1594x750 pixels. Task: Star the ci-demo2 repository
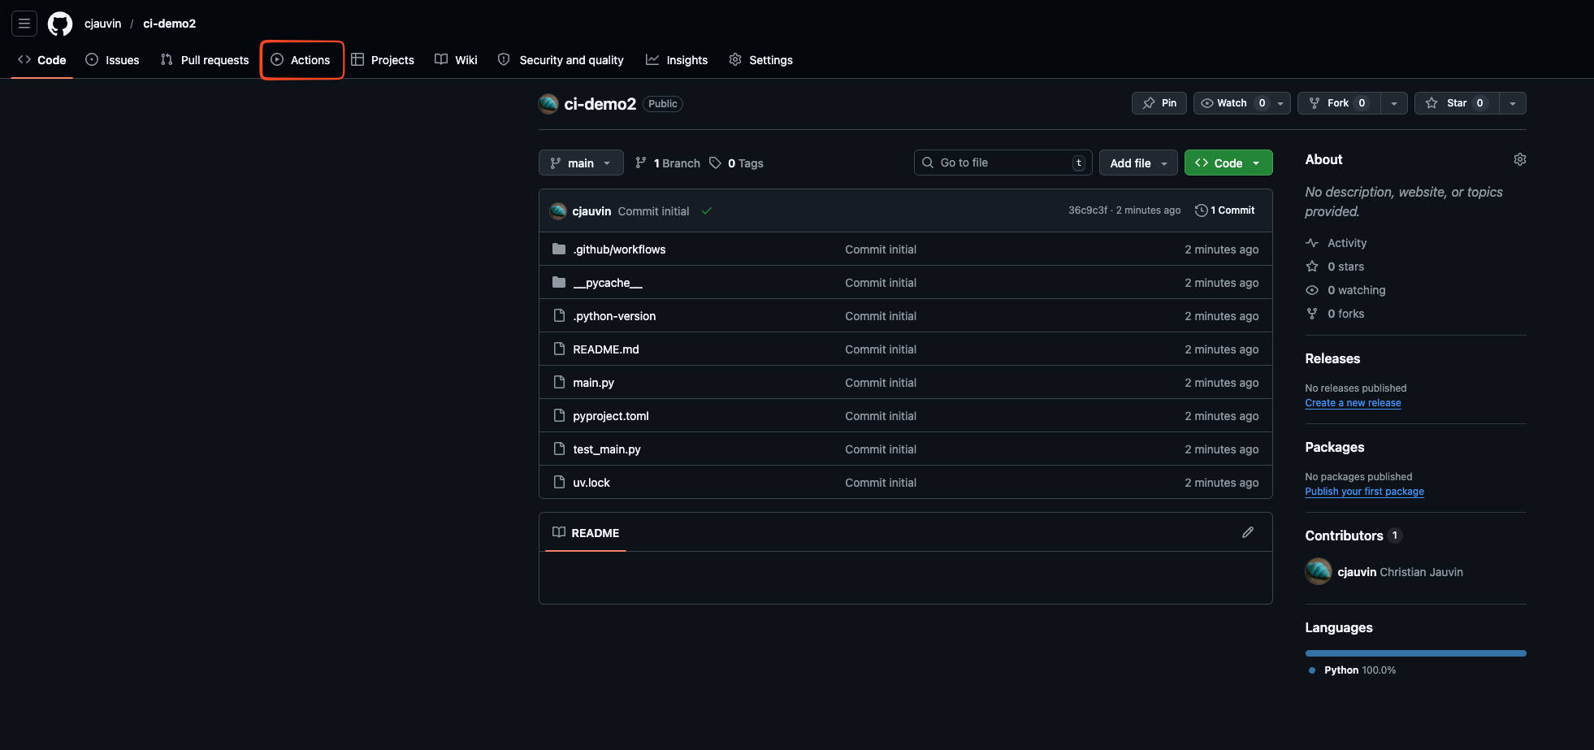[x=1456, y=103]
